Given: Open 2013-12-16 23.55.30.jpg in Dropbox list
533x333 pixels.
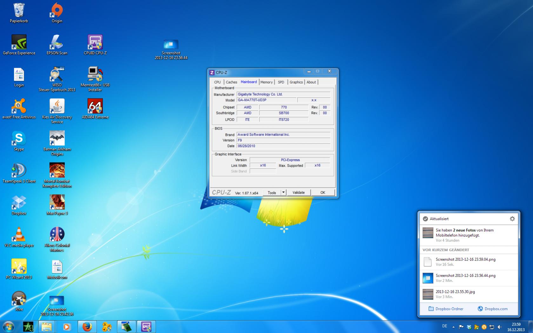Looking at the screenshot, I should [x=469, y=294].
